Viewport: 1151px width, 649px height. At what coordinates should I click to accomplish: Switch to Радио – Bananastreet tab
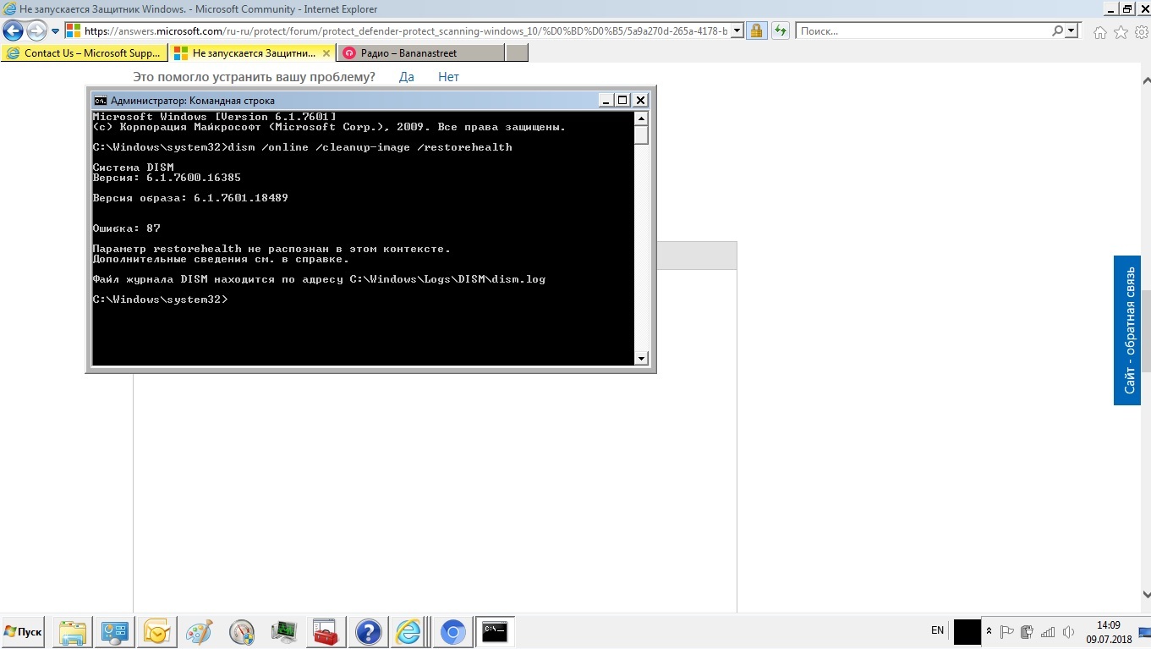[x=420, y=52]
